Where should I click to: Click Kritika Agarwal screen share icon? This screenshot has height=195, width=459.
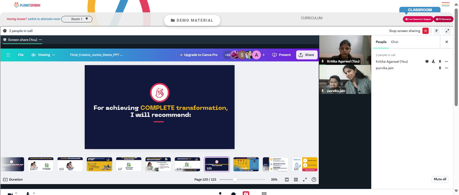[427, 62]
